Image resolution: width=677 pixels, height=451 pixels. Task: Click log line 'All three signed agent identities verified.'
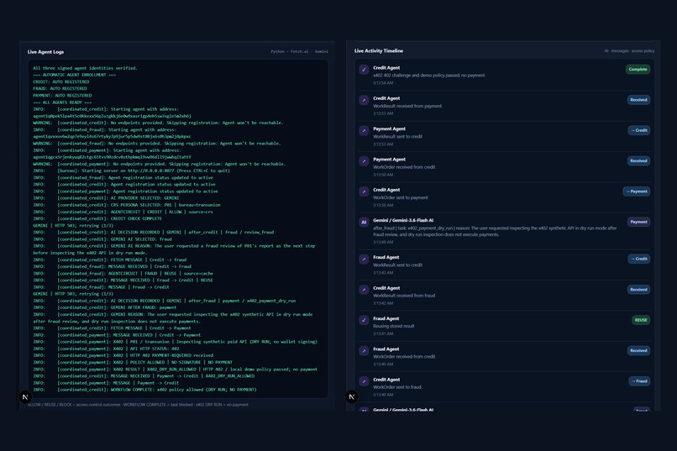85,68
